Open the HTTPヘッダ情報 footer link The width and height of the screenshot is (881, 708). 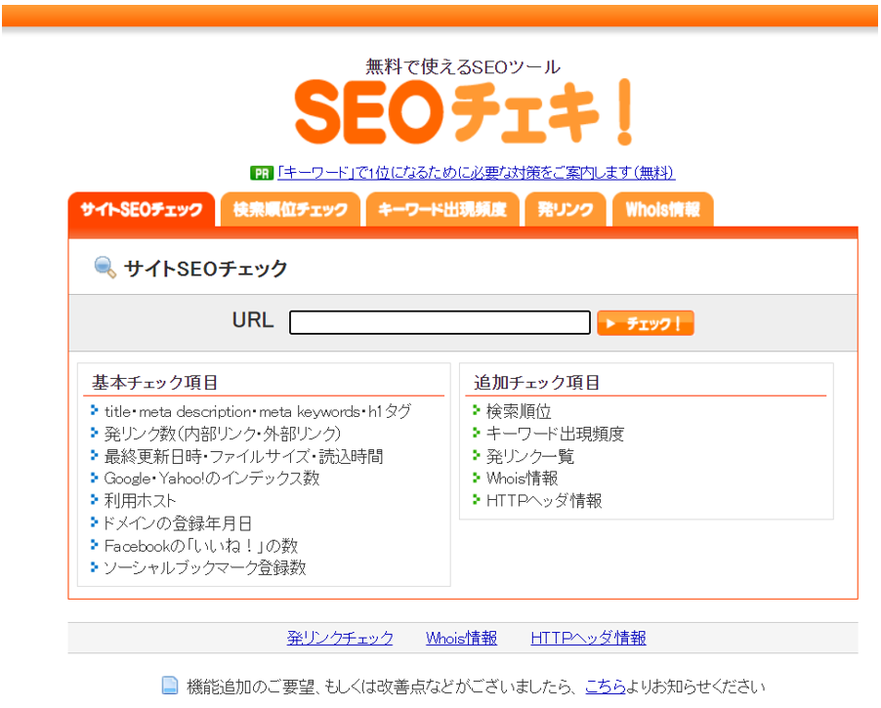click(588, 638)
